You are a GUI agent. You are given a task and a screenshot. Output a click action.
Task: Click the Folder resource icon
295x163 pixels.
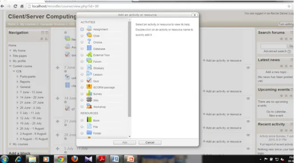[89, 133]
